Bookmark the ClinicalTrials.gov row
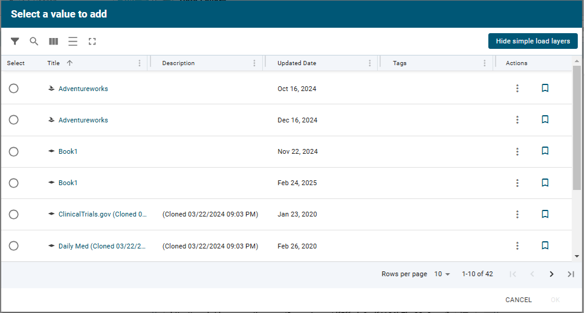Screen dimensions: 585x313 (x=545, y=214)
